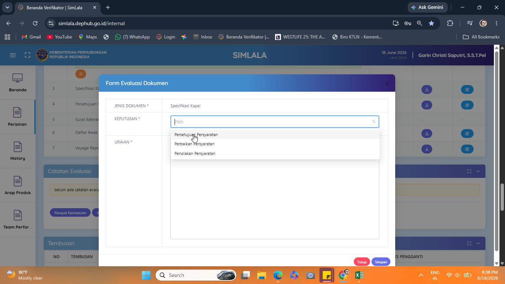Open WhatsApp bookmark
This screenshot has height=284, width=505.
click(132, 37)
